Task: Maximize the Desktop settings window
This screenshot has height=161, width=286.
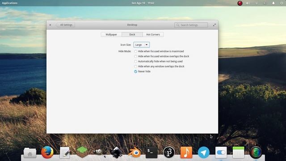Action: pos(214,25)
